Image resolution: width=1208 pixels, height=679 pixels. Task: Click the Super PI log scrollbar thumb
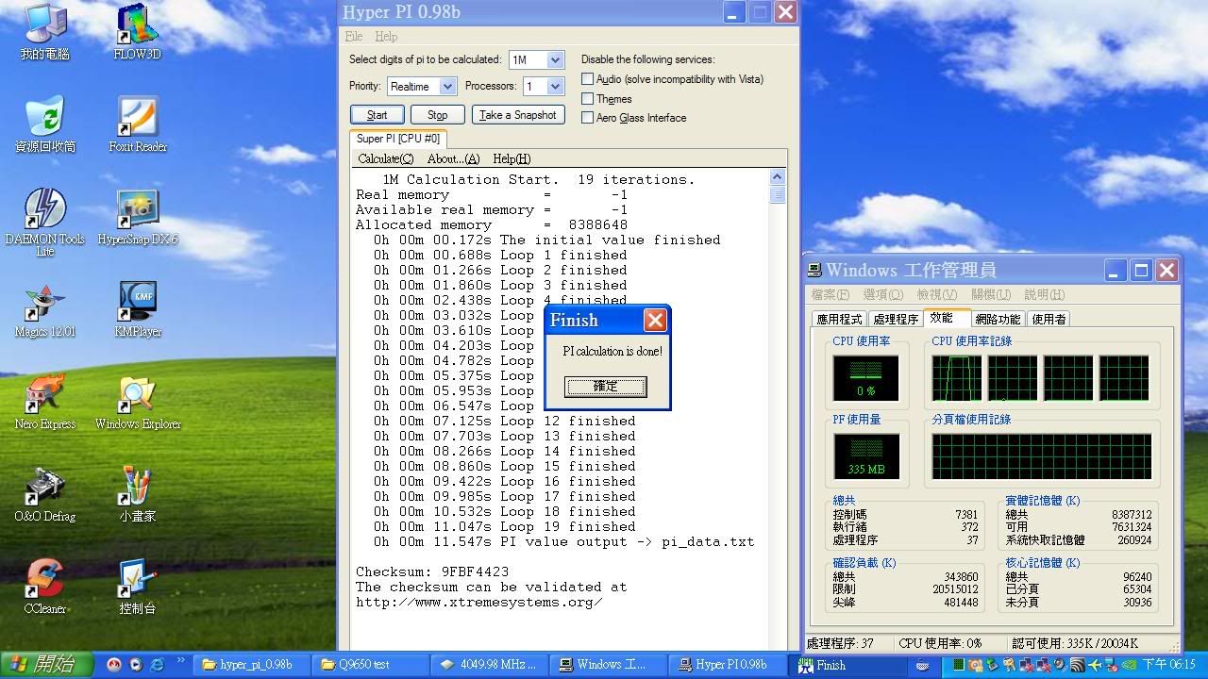(777, 194)
